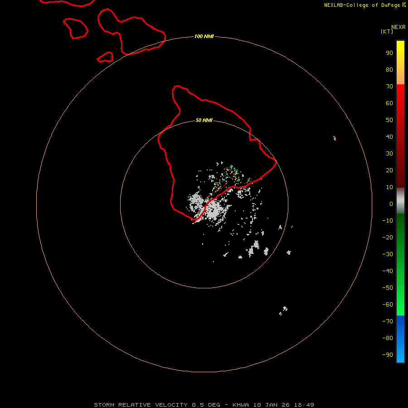Click the -60 scale label
The width and height of the screenshot is (408, 408).
point(388,305)
